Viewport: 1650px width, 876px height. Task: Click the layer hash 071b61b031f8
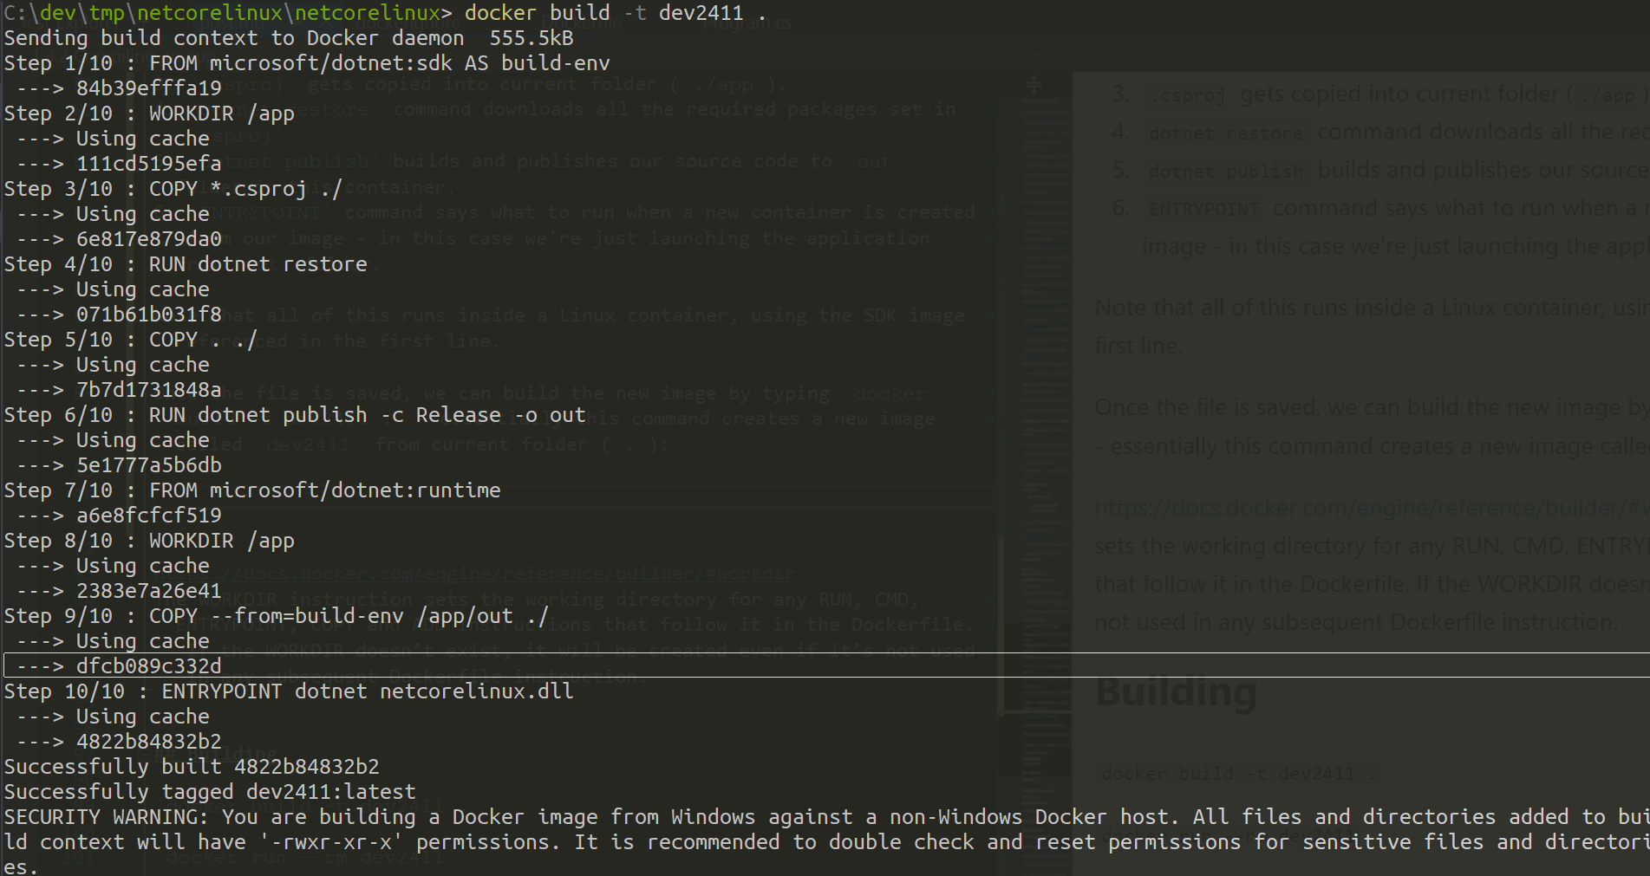point(148,315)
